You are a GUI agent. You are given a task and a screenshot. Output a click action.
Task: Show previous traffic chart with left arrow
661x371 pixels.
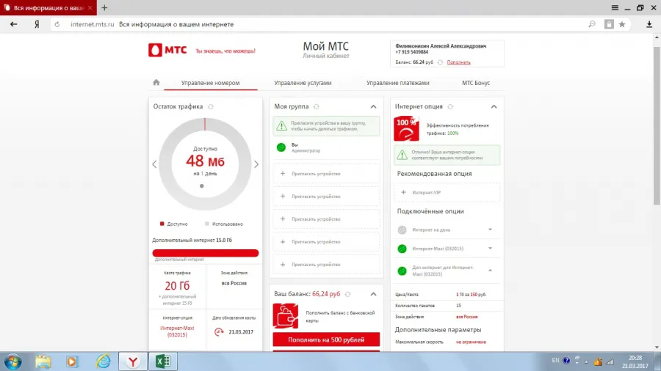point(154,164)
